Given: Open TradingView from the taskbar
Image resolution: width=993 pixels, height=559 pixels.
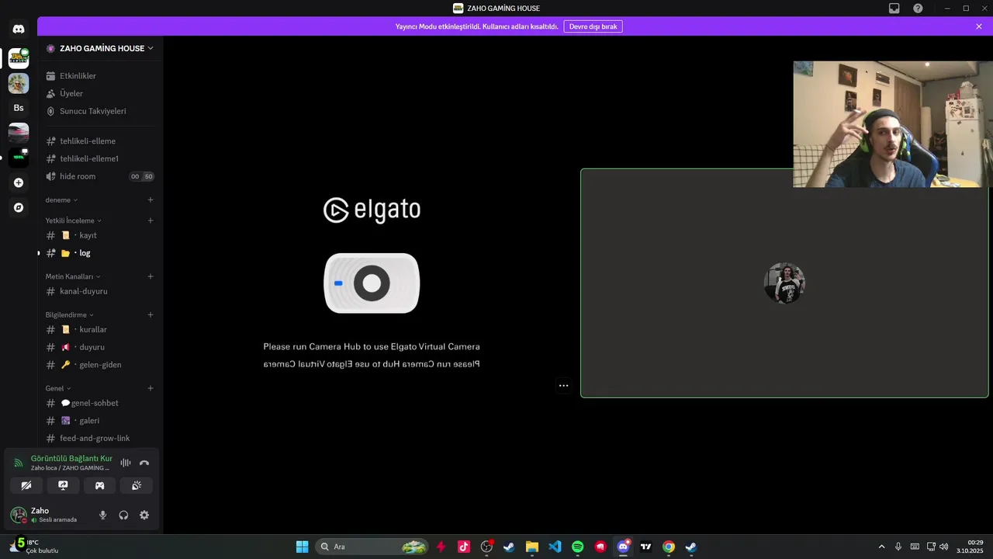Looking at the screenshot, I should (x=645, y=547).
